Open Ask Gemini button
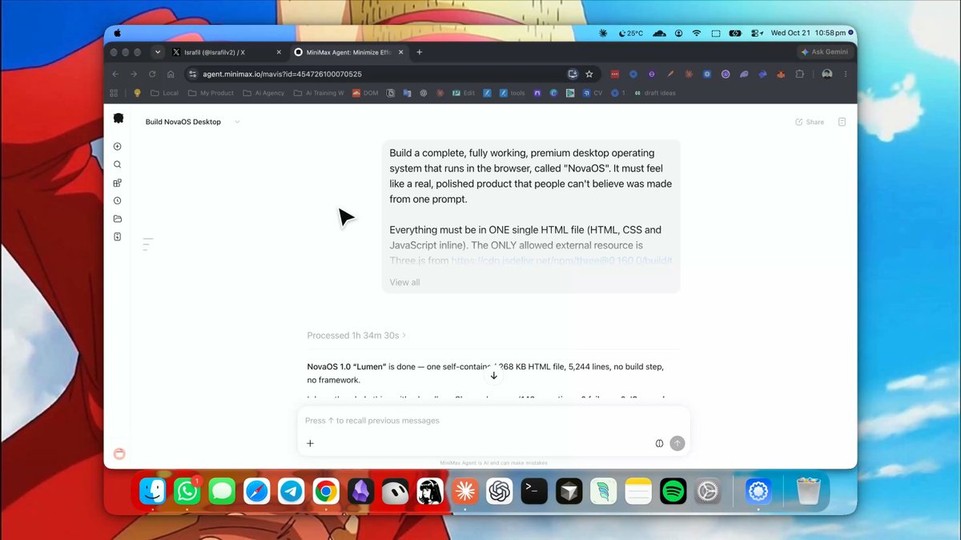 pyautogui.click(x=825, y=52)
